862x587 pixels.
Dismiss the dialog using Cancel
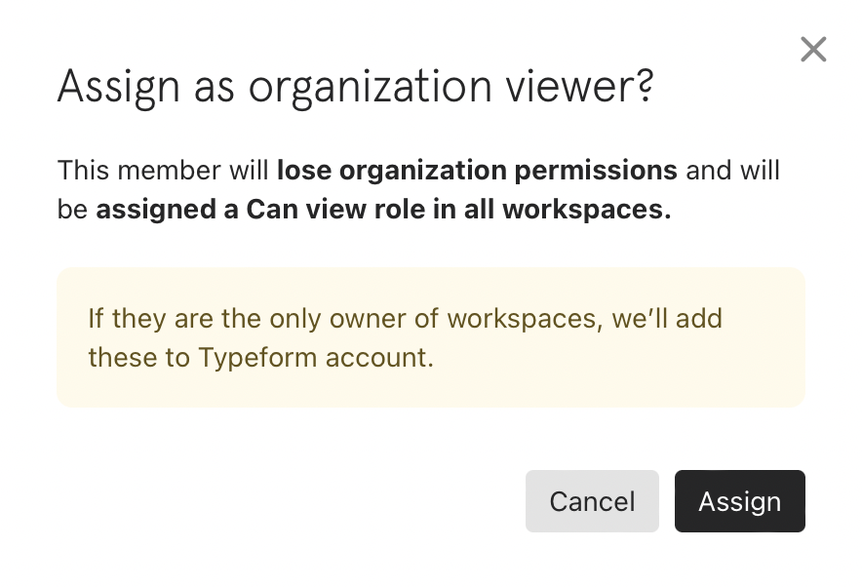[592, 501]
